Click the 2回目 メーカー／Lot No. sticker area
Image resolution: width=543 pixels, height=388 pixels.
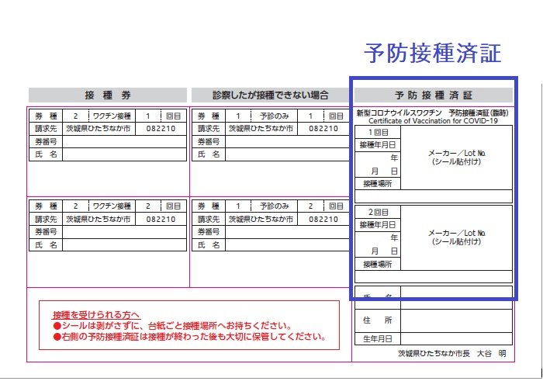(456, 237)
